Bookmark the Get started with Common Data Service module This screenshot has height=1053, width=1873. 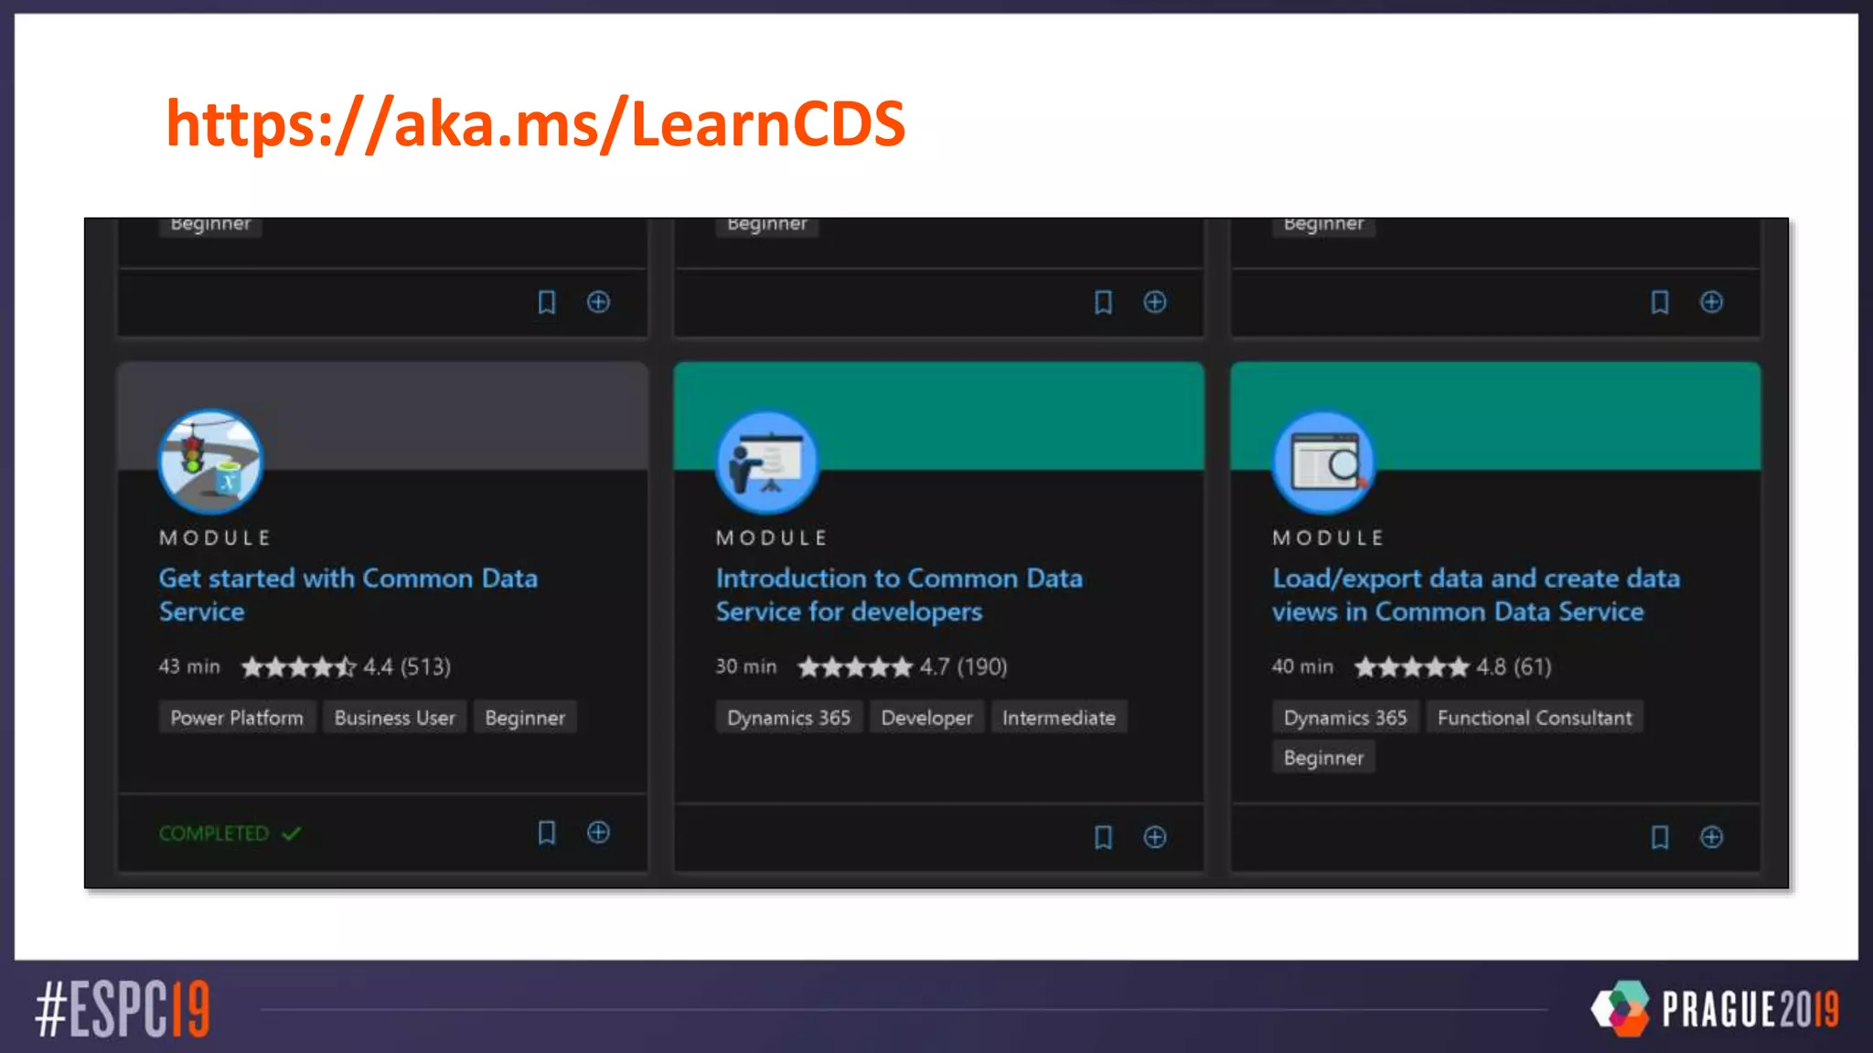click(546, 833)
